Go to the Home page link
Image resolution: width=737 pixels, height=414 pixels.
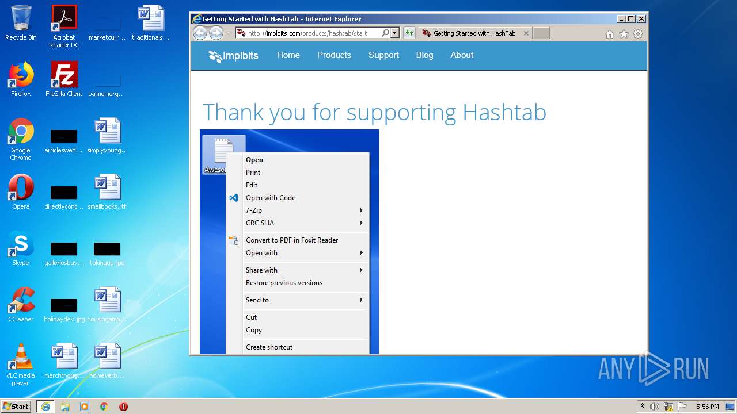click(x=288, y=55)
